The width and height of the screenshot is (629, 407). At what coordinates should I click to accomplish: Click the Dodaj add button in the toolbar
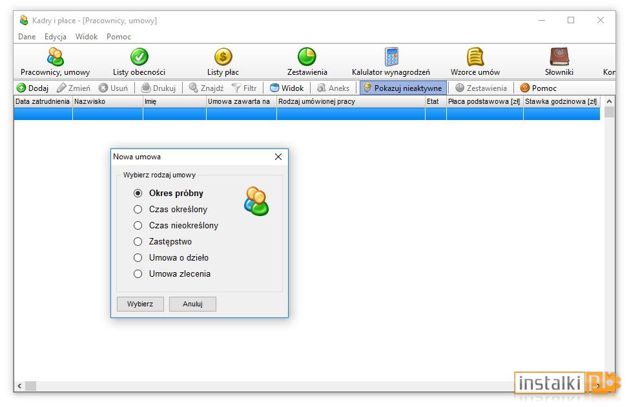[32, 88]
